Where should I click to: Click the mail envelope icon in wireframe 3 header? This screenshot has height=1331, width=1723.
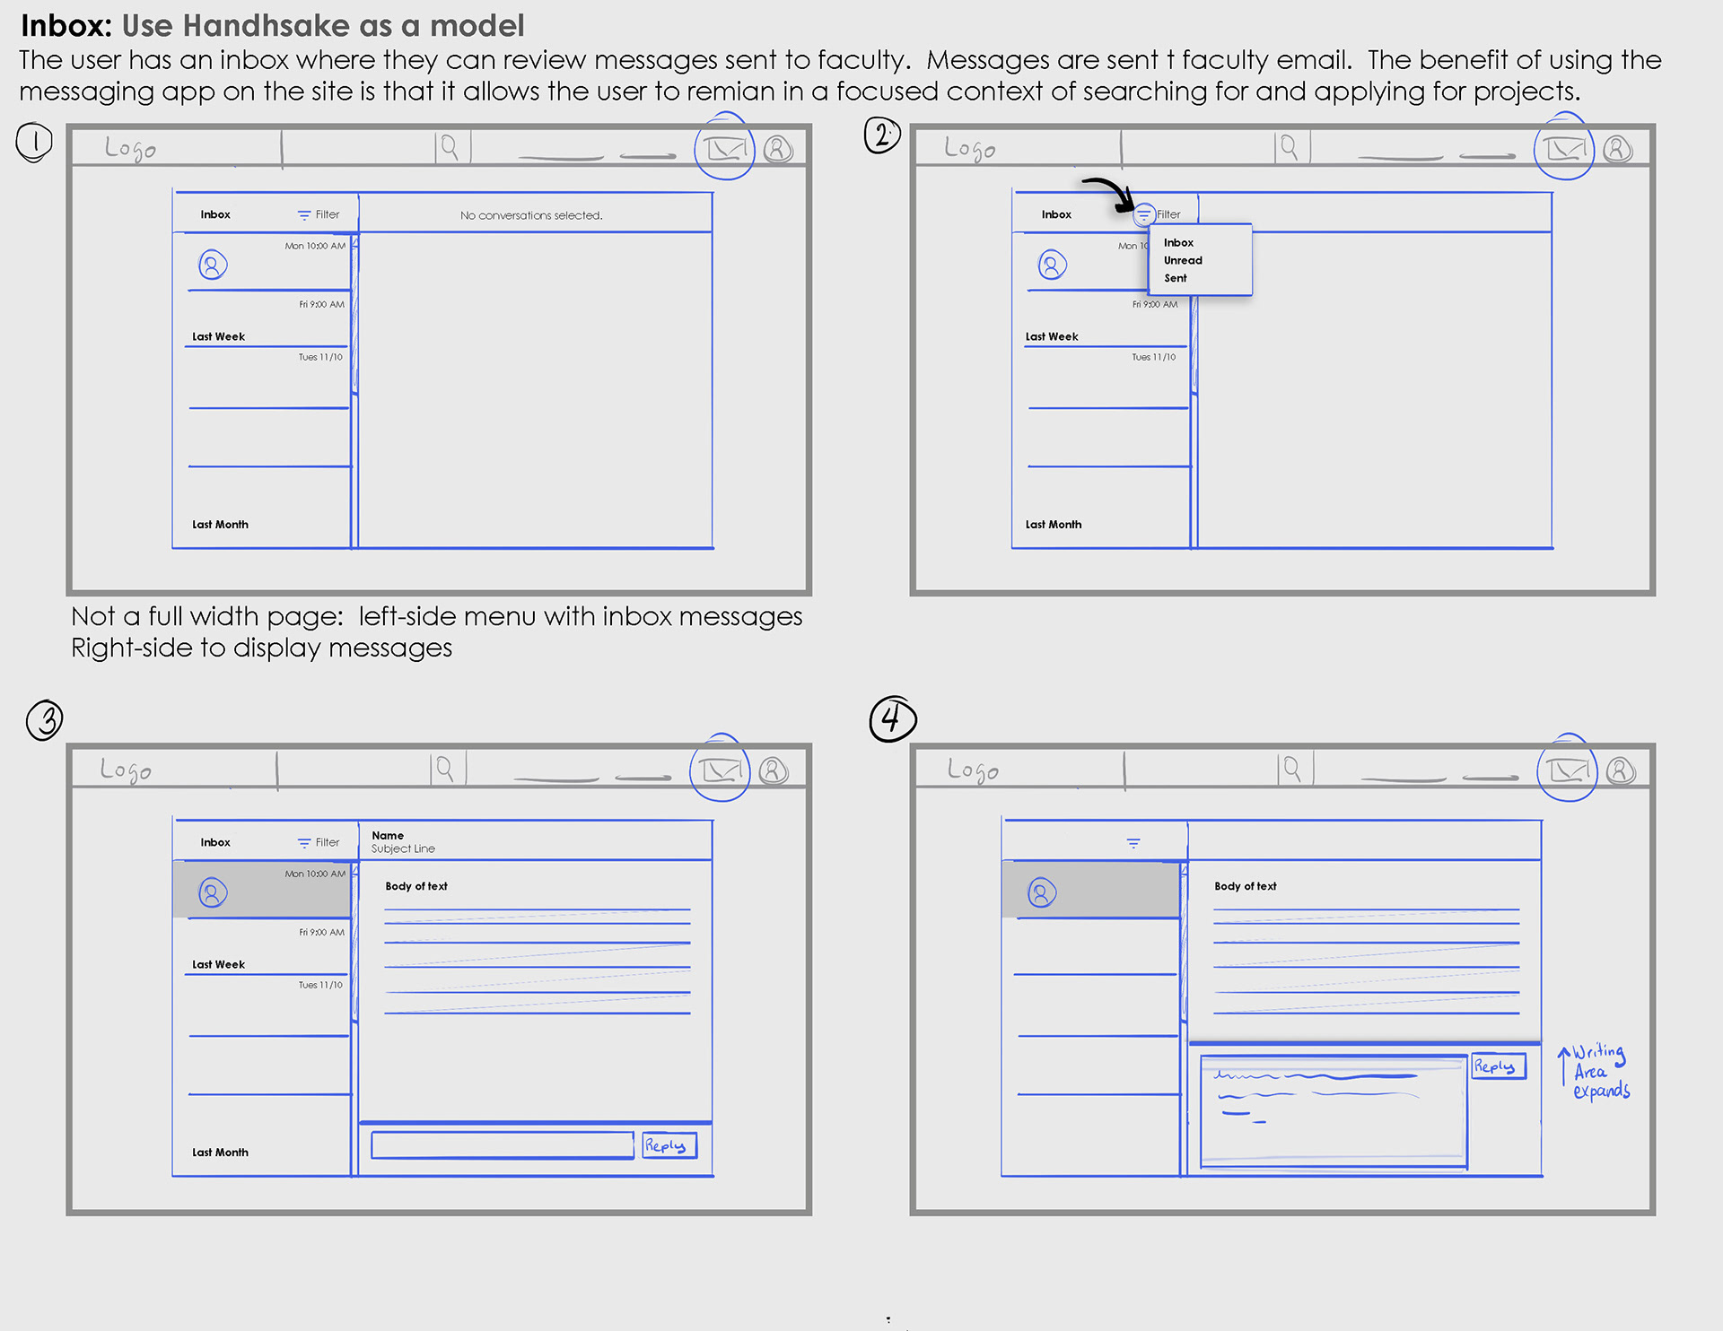coord(720,769)
